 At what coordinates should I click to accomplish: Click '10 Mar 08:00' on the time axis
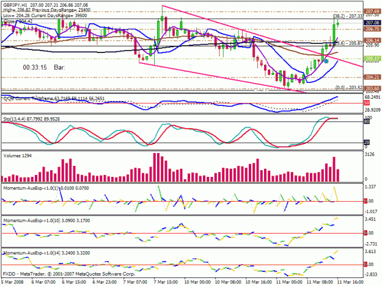click(x=228, y=282)
